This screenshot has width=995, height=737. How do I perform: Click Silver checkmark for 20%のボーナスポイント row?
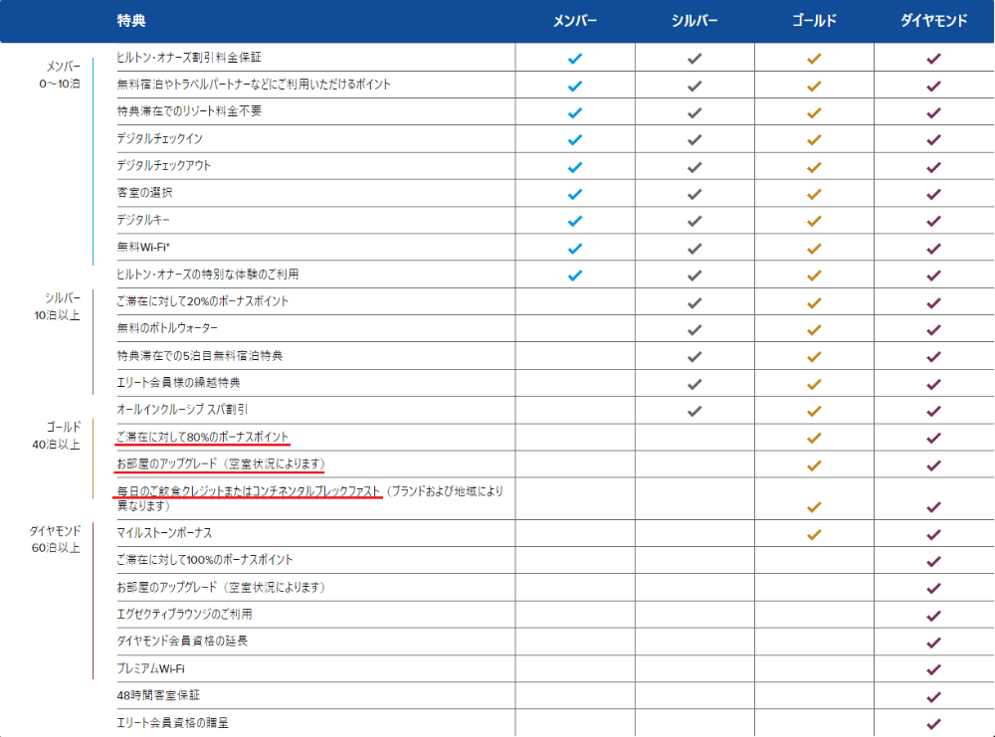point(695,303)
